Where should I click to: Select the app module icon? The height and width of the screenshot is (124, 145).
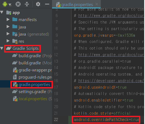pos(9,13)
